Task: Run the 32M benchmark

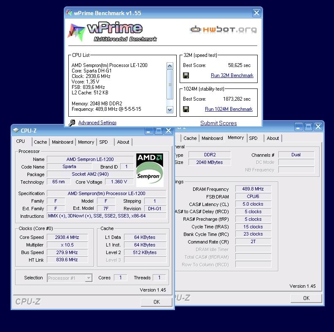Action: pos(232,75)
